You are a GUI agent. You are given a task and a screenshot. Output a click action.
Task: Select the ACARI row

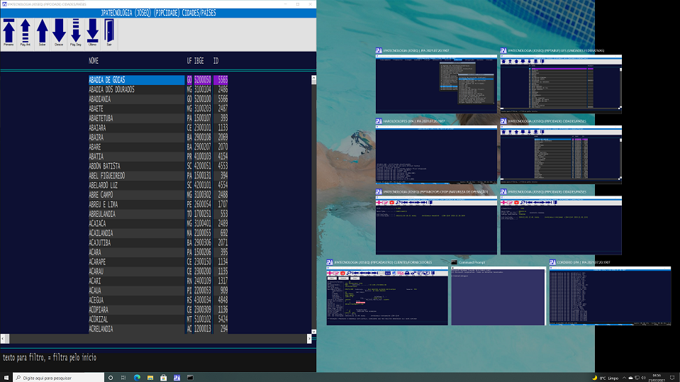coord(158,281)
